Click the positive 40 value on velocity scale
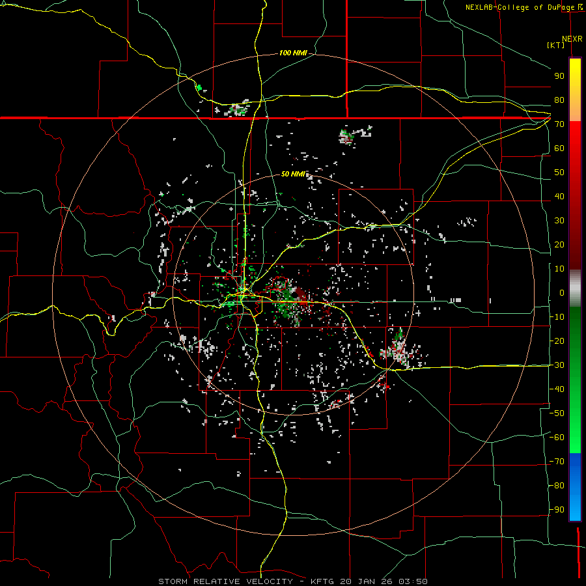Image resolution: width=586 pixels, height=586 pixels. tap(559, 196)
